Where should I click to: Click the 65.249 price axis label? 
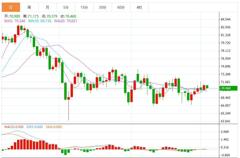(x=226, y=113)
